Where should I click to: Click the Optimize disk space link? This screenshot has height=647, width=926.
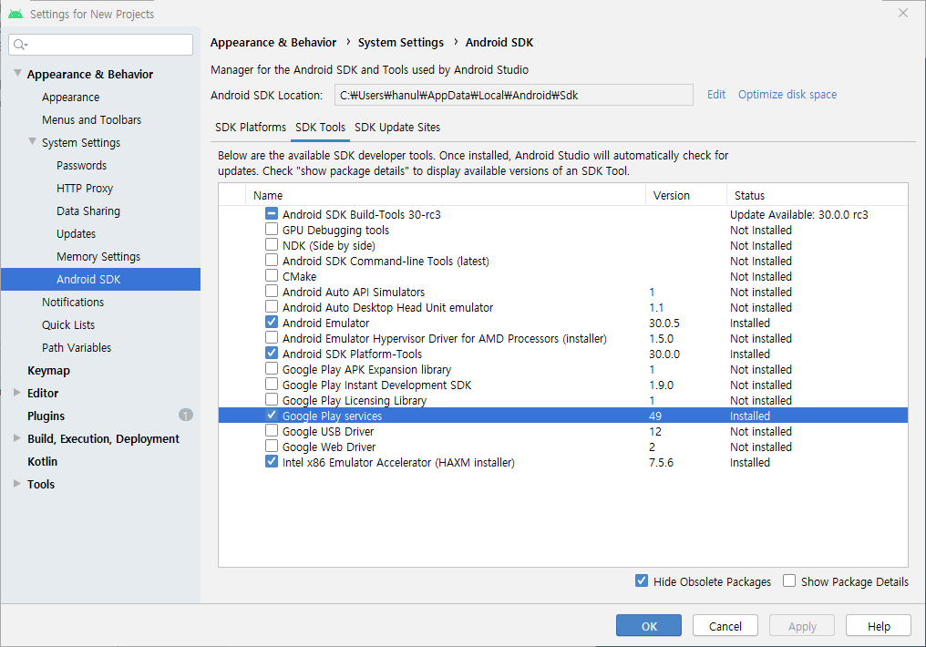tap(787, 95)
